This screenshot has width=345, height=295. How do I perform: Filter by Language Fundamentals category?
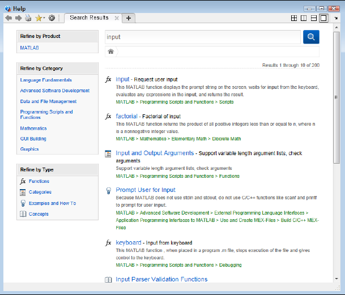[x=46, y=80]
